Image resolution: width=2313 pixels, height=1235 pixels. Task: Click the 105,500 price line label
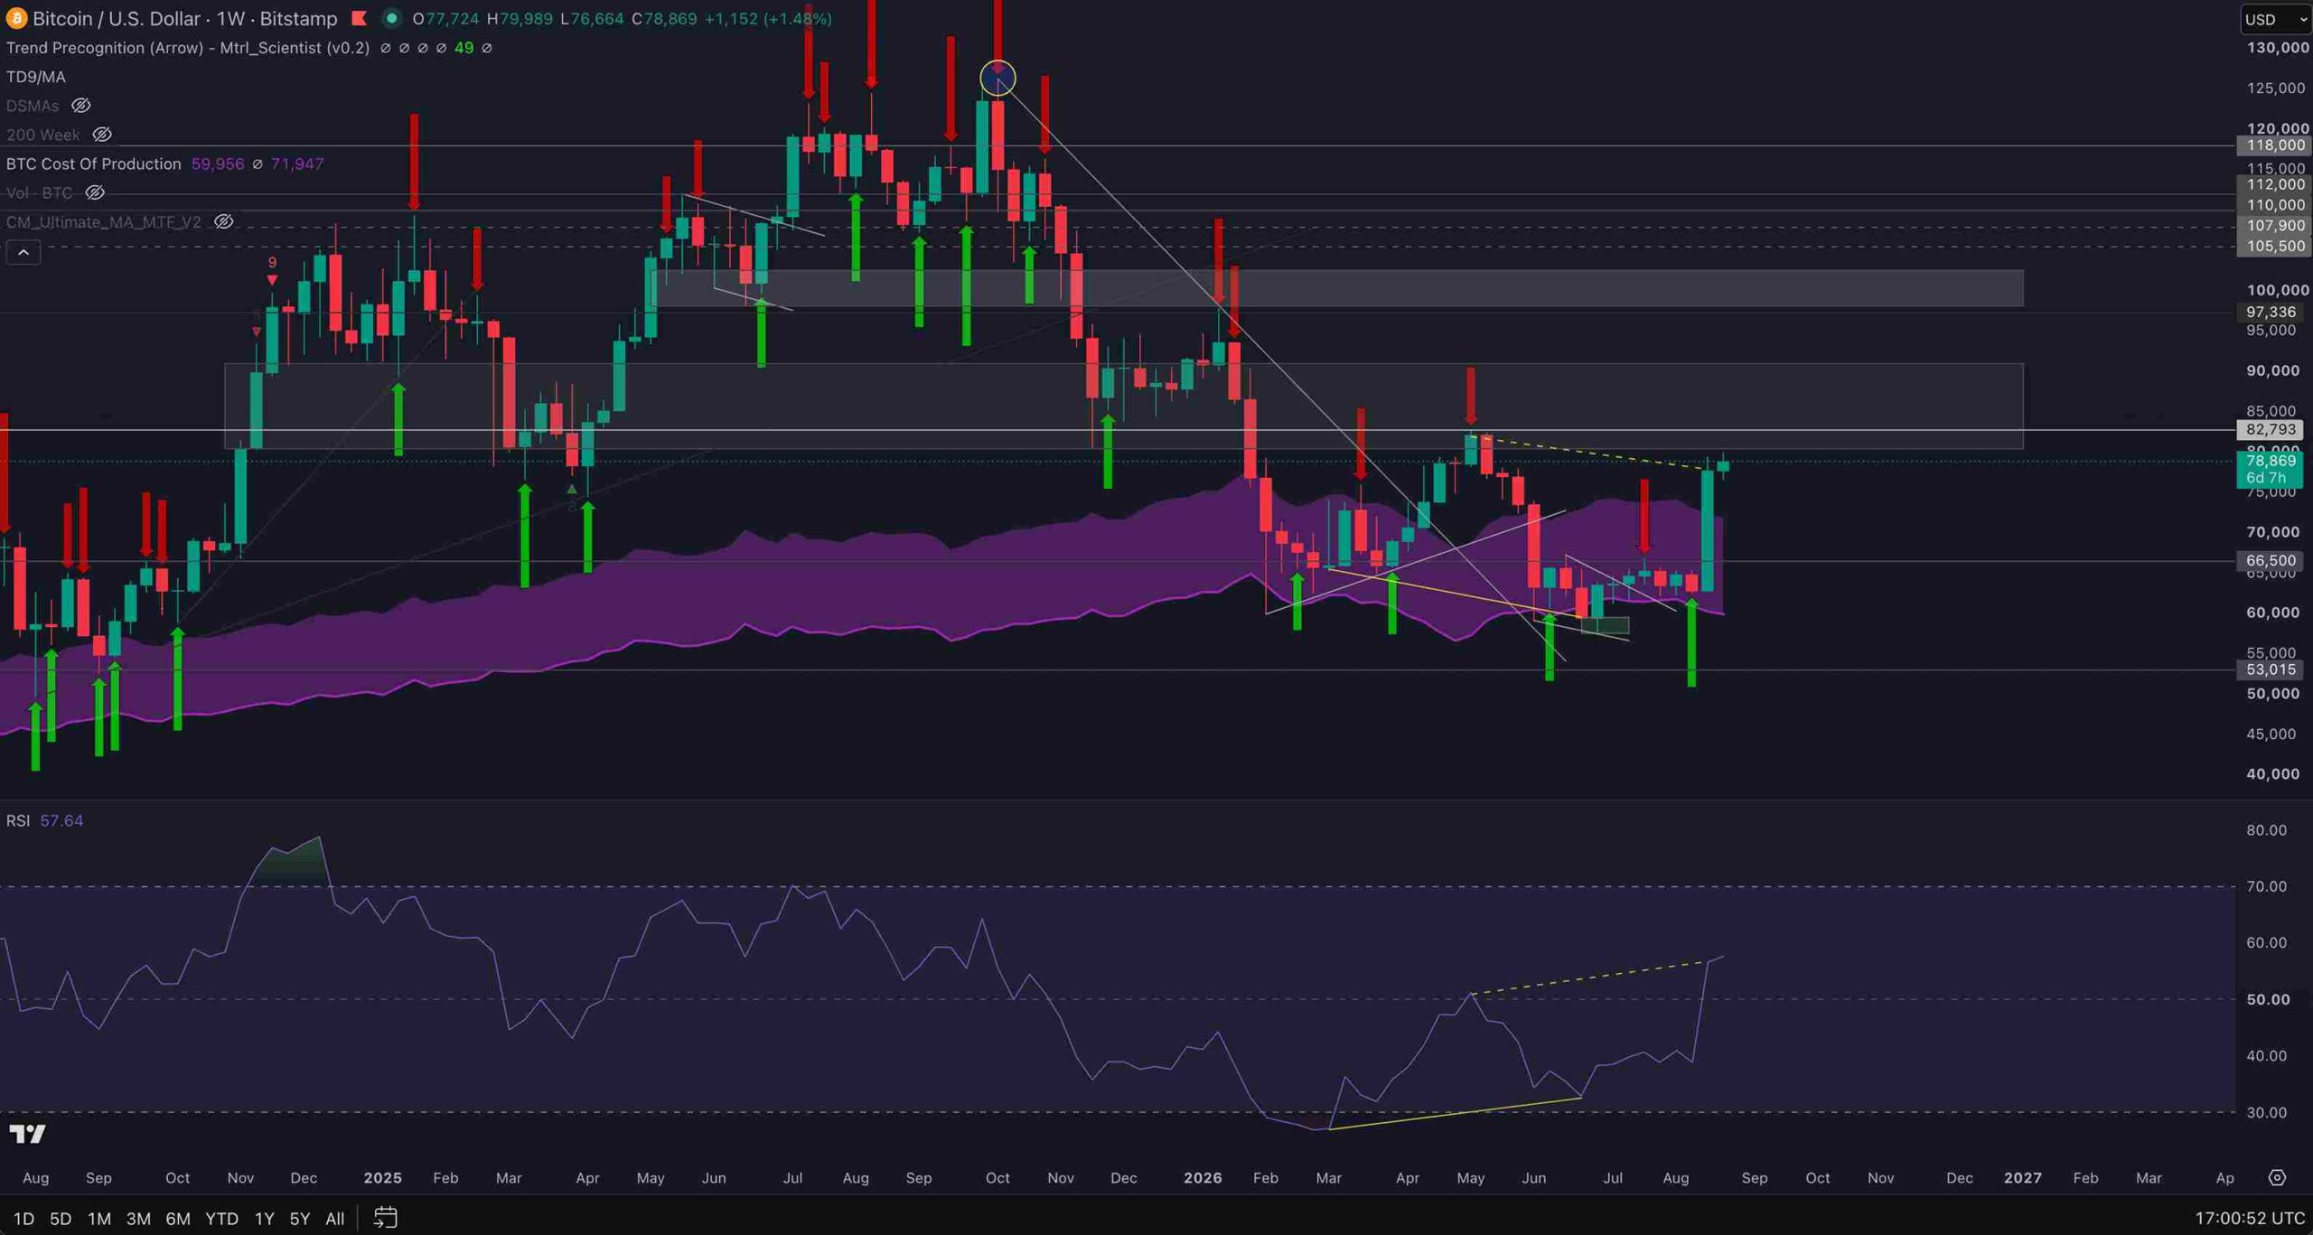click(x=2276, y=246)
